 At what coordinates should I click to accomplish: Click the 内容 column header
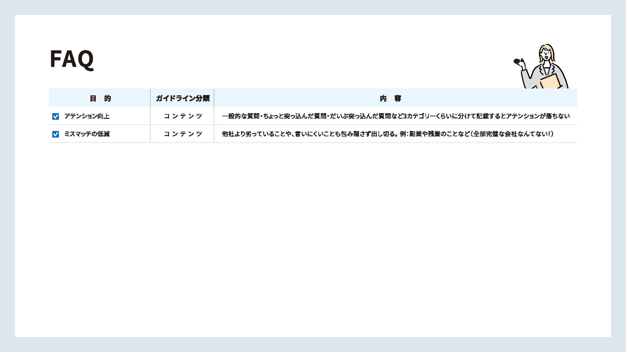(390, 98)
